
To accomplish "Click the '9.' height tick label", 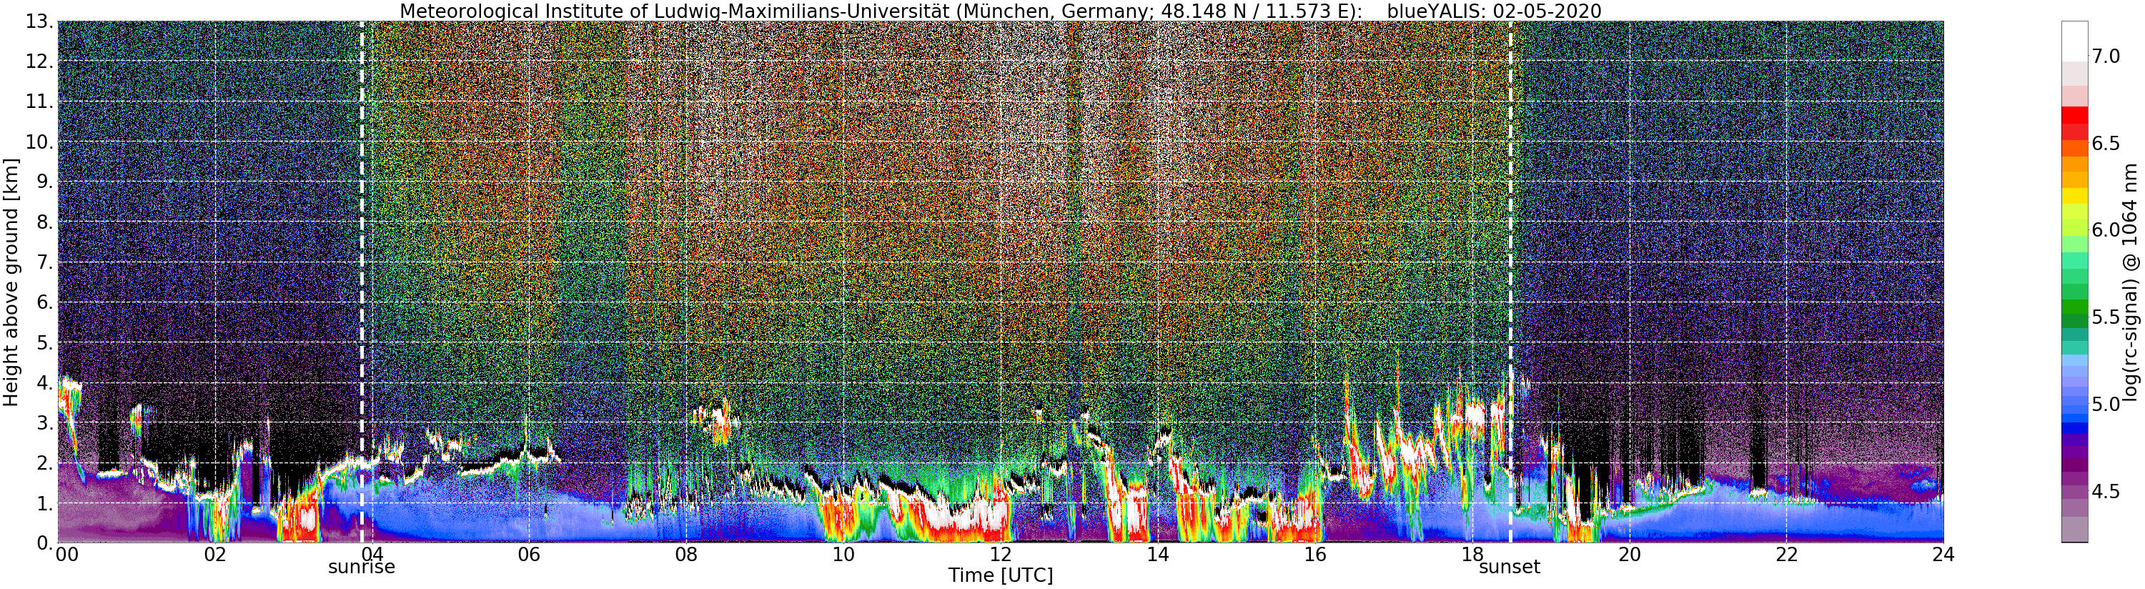I will point(44,182).
